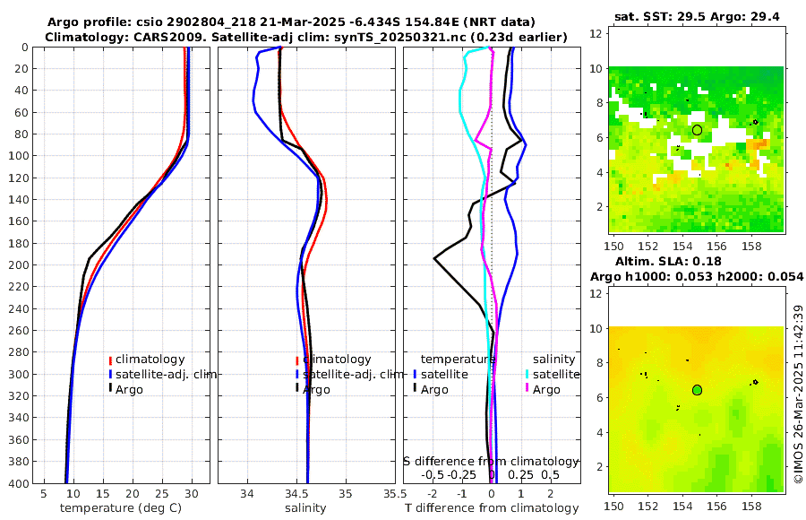This screenshot has height=520, width=806.
Task: Click the 'T difference from climatology' axis label
Action: point(492,508)
